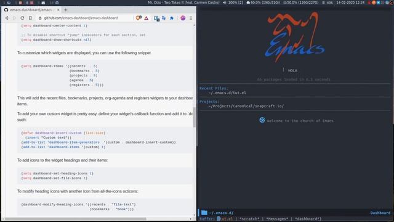
Task: Select the emacs-dashboard browser tab
Action: [x=31, y=10]
